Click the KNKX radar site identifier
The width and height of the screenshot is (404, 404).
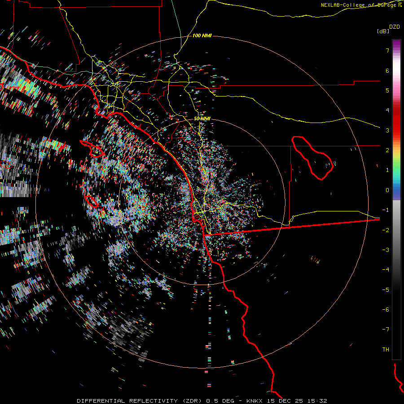255,401
